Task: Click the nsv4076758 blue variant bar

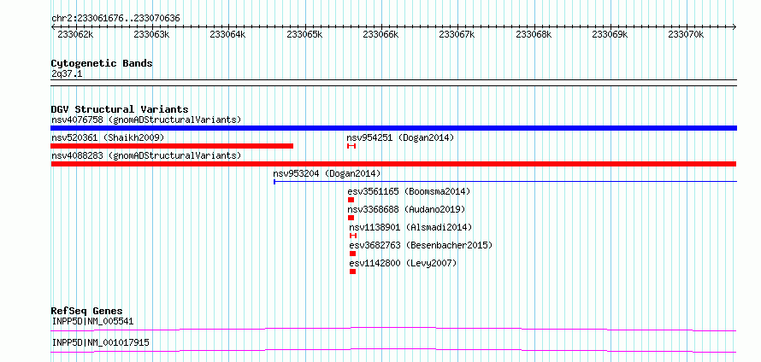Action: (x=393, y=128)
